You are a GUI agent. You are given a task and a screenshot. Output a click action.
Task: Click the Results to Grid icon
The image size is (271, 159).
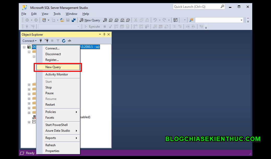(161, 27)
